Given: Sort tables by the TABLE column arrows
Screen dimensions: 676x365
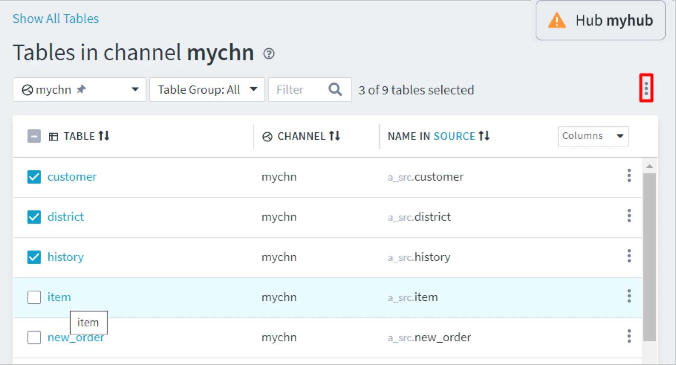Looking at the screenshot, I should coord(104,136).
